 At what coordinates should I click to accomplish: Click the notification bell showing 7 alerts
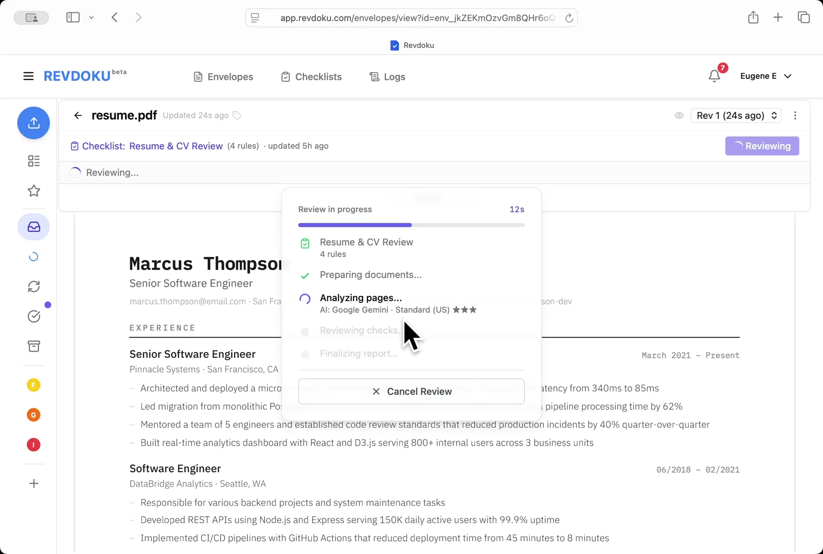coord(714,76)
